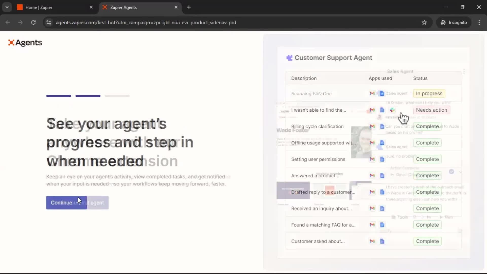The width and height of the screenshot is (487, 274).
Task: Click Docs icon in Answered a product row
Action: click(382, 176)
